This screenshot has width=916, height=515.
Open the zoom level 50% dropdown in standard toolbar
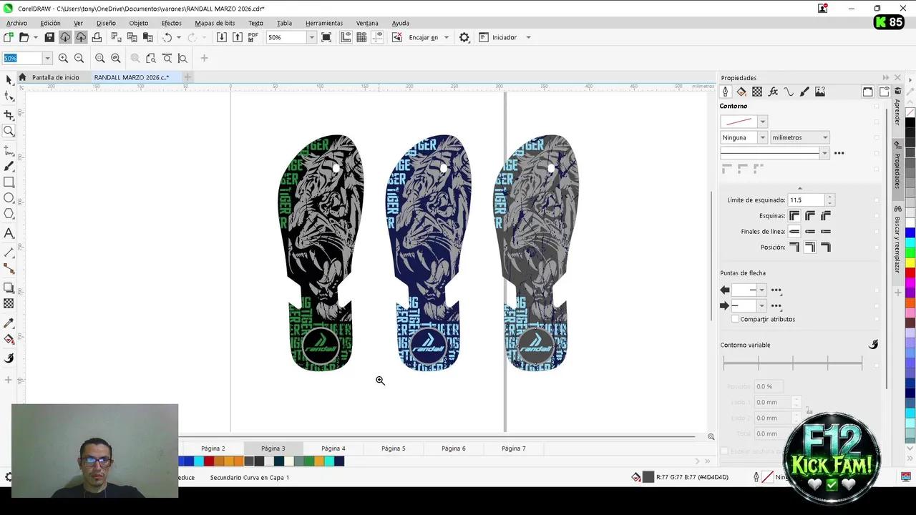tap(311, 37)
